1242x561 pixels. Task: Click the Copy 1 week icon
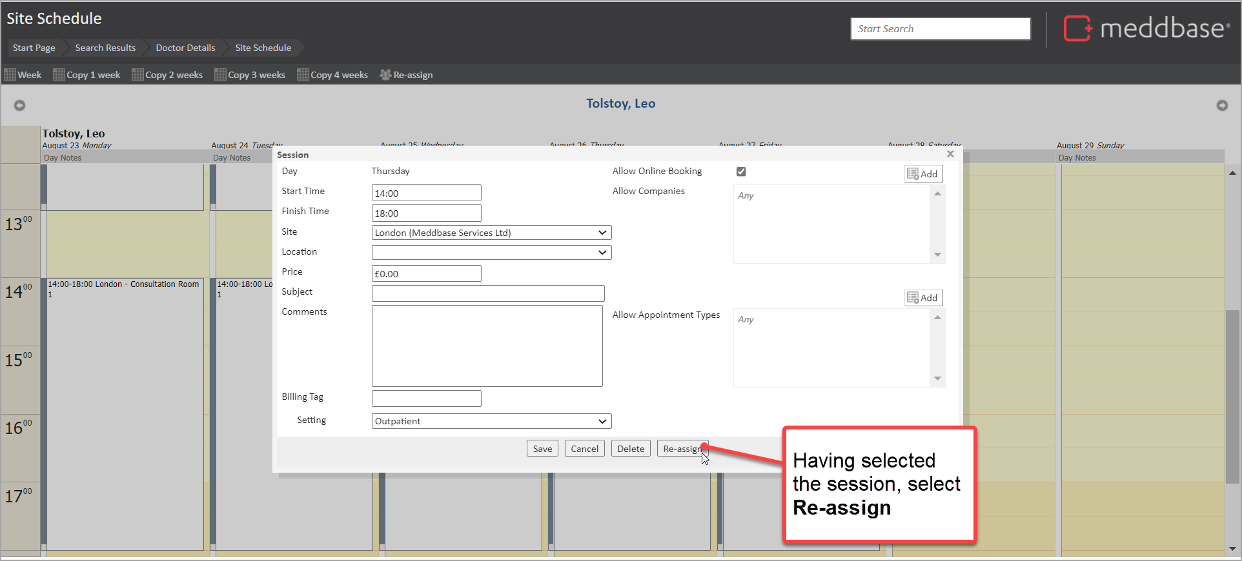[59, 75]
